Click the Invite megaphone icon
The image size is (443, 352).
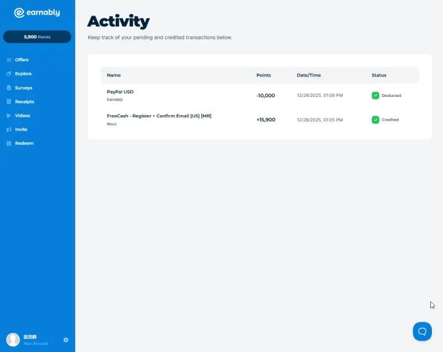pyautogui.click(x=9, y=130)
